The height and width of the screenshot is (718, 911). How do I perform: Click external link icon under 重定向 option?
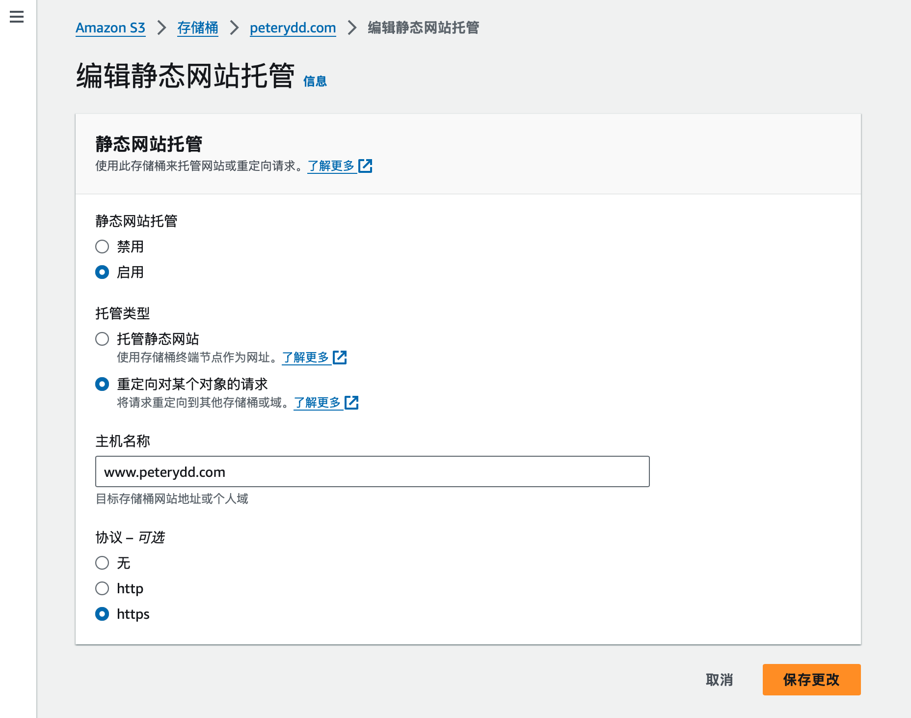pos(351,403)
